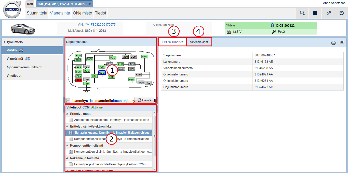Click the Volvo logo
The height and width of the screenshot is (173, 348).
pos(12,10)
